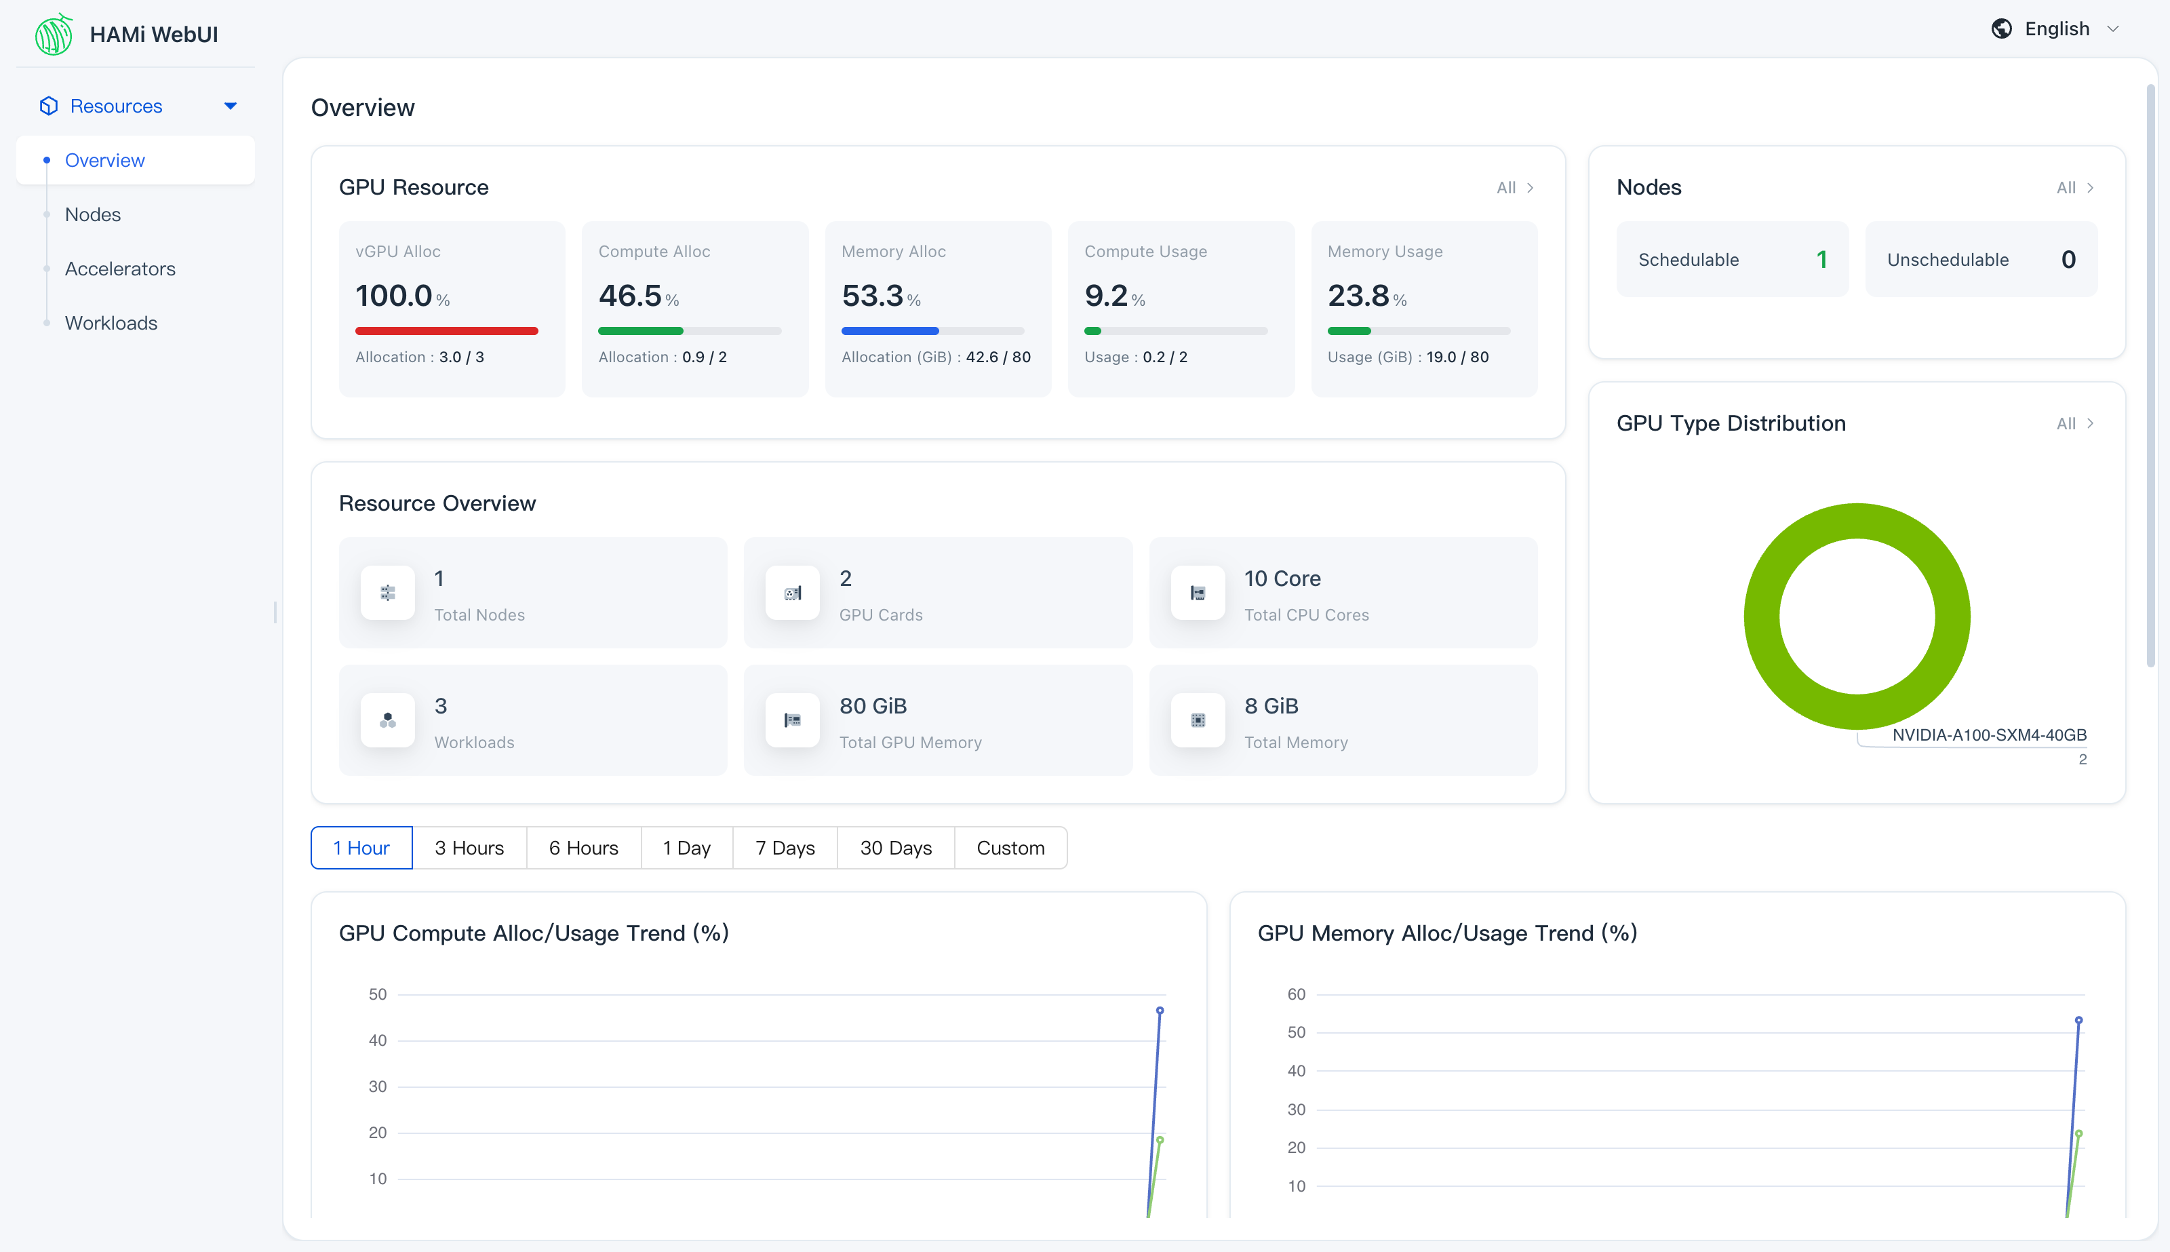
Task: Click the chevron next to GPU Resource All
Action: [x=1531, y=187]
